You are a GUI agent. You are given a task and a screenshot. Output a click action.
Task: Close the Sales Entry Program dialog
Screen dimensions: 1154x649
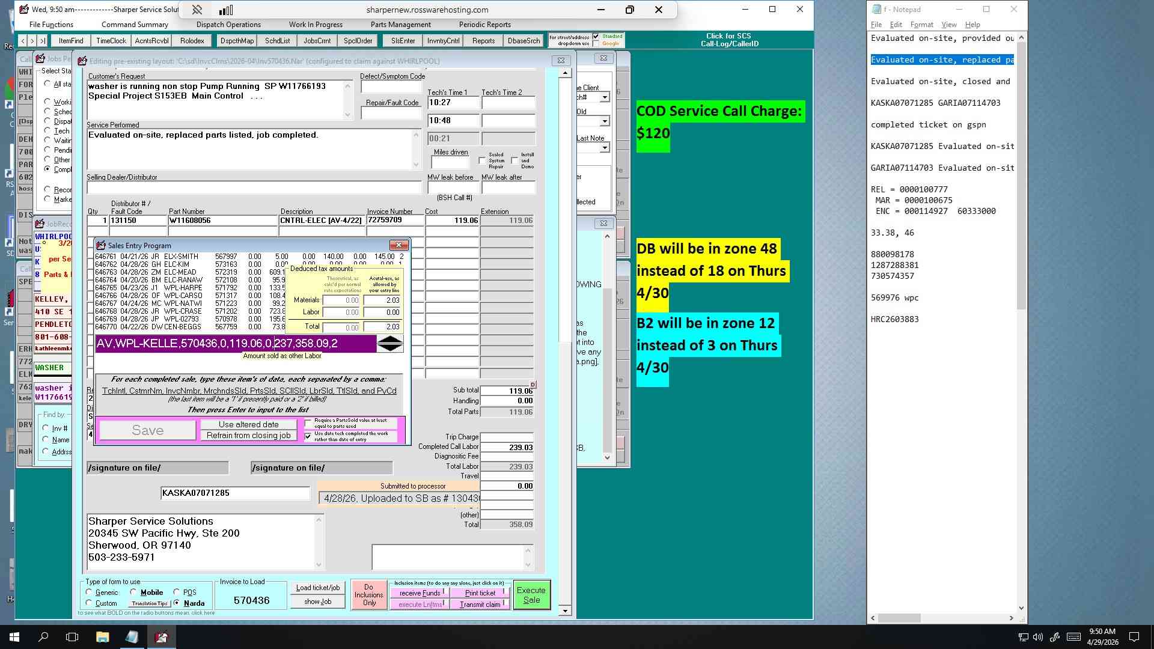point(399,245)
